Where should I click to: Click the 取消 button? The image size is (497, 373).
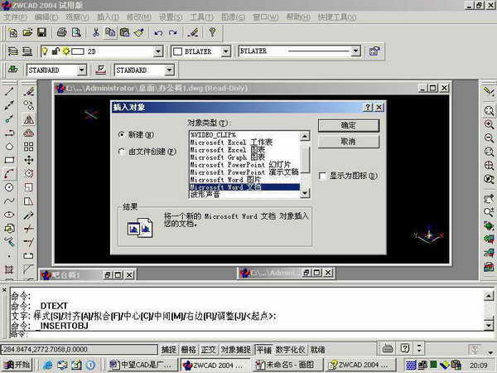348,142
